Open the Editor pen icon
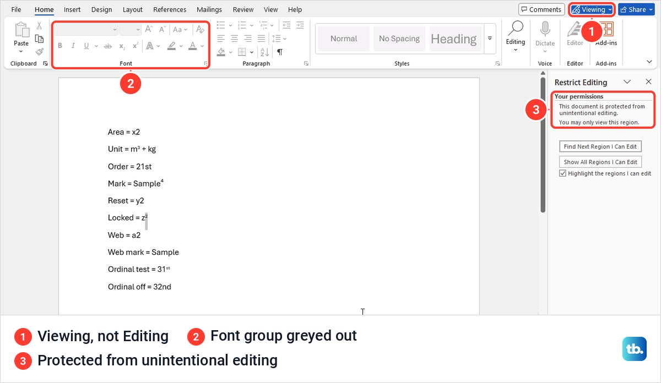Image resolution: width=661 pixels, height=383 pixels. 575,29
